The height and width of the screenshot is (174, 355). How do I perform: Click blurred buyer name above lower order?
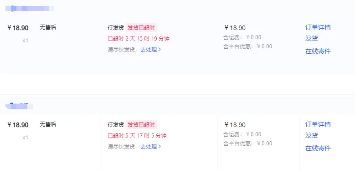click(x=19, y=106)
